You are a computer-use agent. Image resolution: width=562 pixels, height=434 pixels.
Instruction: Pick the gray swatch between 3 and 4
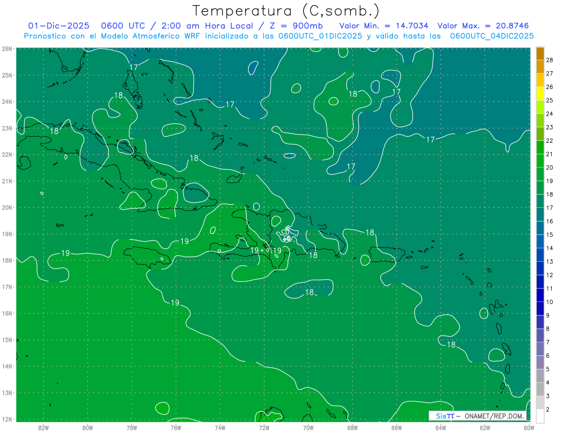pos(540,389)
